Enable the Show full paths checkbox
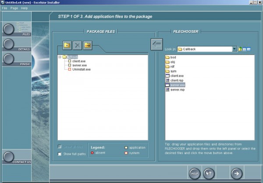The width and height of the screenshot is (263, 183). point(60,154)
